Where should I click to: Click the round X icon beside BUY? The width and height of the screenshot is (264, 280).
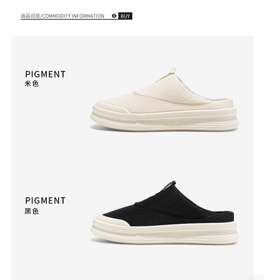[x=114, y=16]
